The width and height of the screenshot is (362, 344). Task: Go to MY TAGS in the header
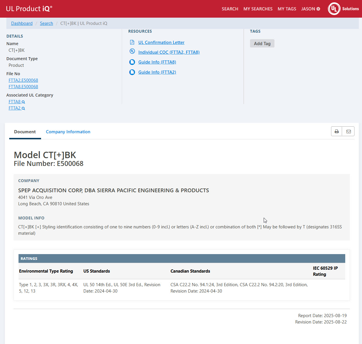click(x=287, y=9)
